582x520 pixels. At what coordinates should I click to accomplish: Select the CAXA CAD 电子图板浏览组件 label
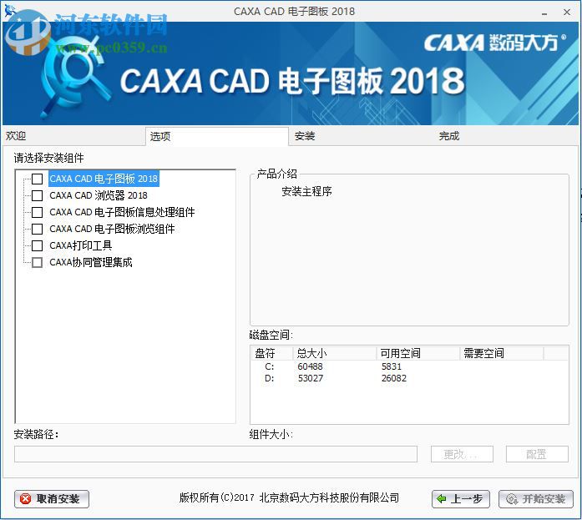point(112,229)
